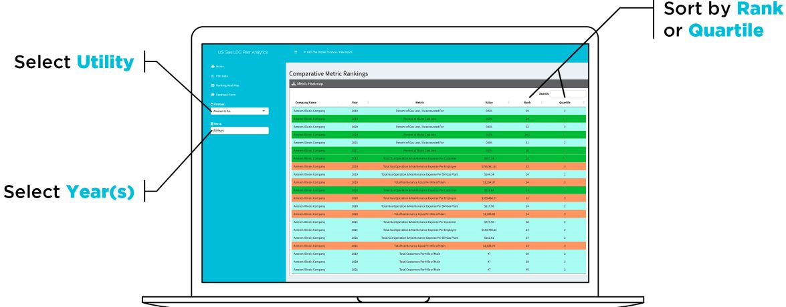Viewport: 786px width, 307px height.
Task: Click the Search input field
Action: point(567,93)
